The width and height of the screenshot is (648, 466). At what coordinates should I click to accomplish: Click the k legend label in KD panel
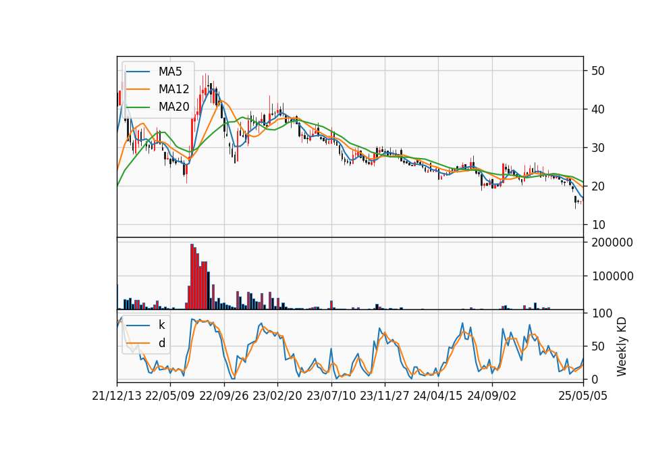coord(161,325)
